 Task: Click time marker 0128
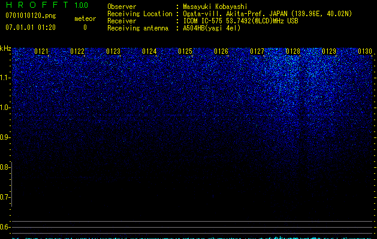[x=293, y=51]
